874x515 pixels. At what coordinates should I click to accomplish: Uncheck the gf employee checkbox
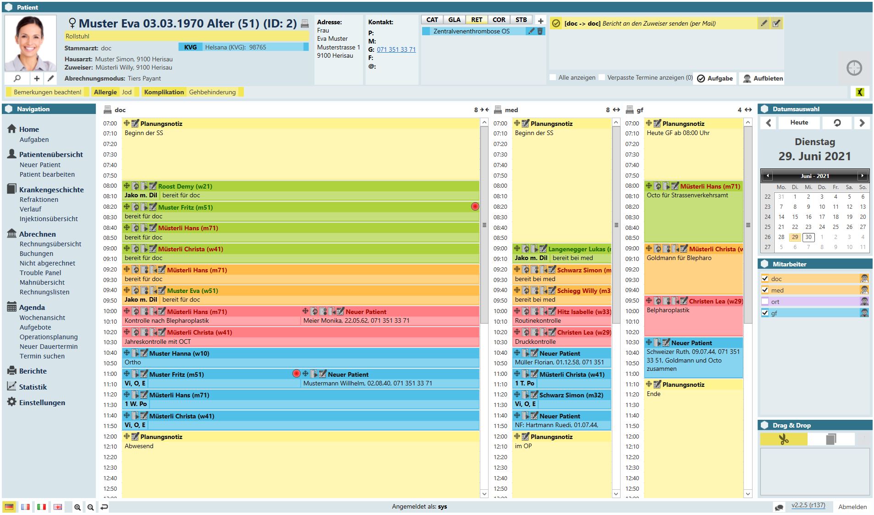764,313
